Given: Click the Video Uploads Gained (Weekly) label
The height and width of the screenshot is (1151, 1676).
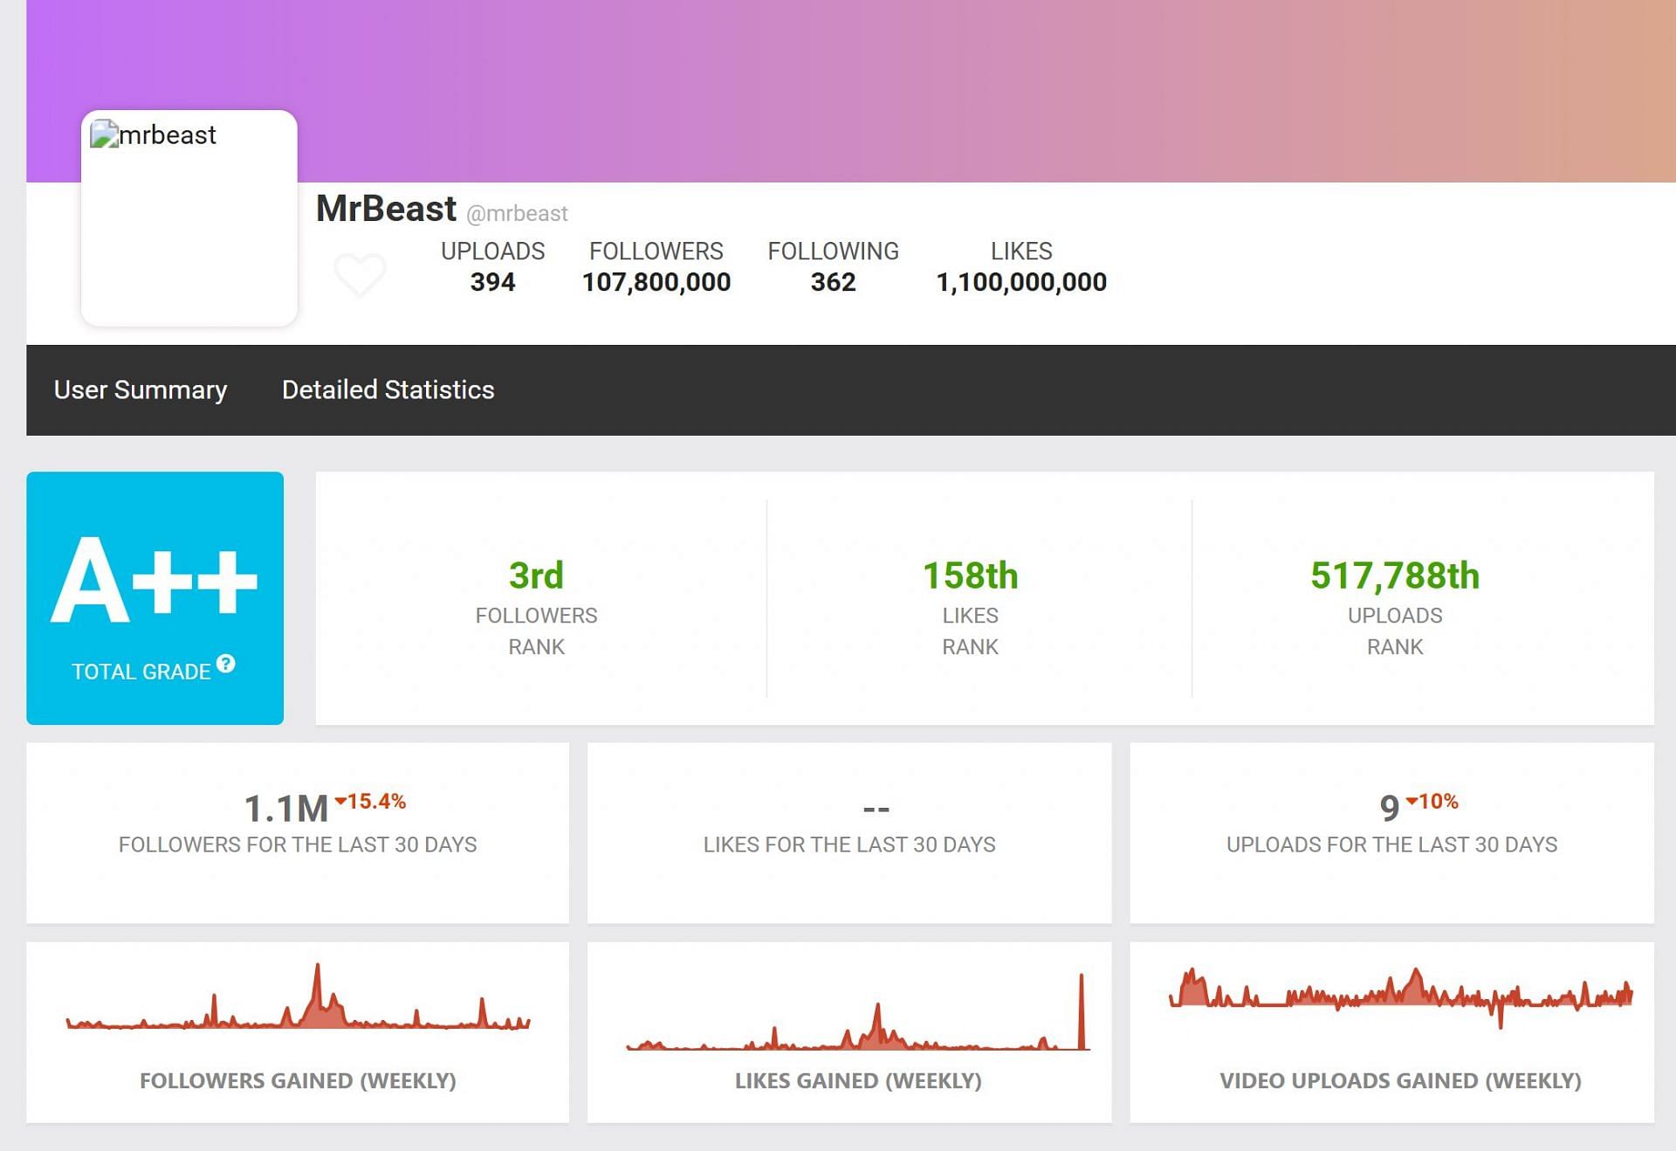Looking at the screenshot, I should 1400,1081.
